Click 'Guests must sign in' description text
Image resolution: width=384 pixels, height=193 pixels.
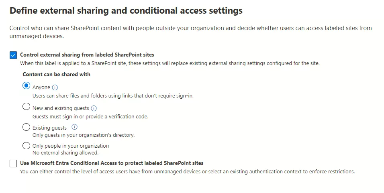tap(90, 117)
